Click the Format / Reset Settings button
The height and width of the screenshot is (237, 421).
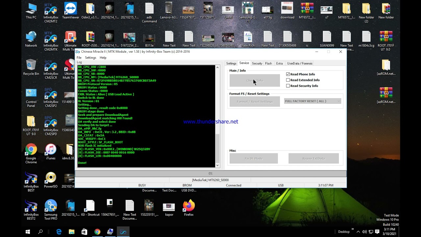[x=255, y=102]
